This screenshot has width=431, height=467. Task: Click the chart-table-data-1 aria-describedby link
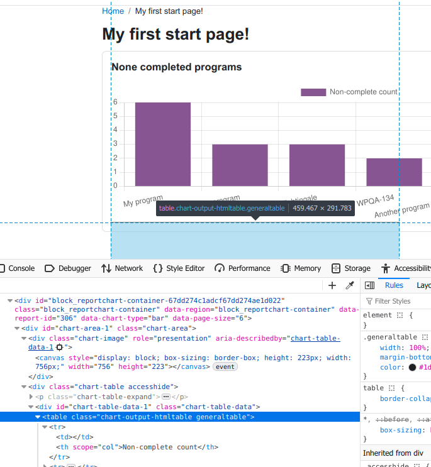pyautogui.click(x=315, y=338)
